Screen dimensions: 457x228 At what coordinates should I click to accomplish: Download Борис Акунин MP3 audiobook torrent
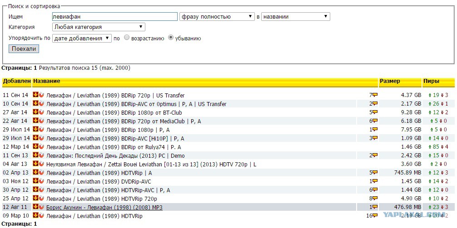[x=35, y=207]
